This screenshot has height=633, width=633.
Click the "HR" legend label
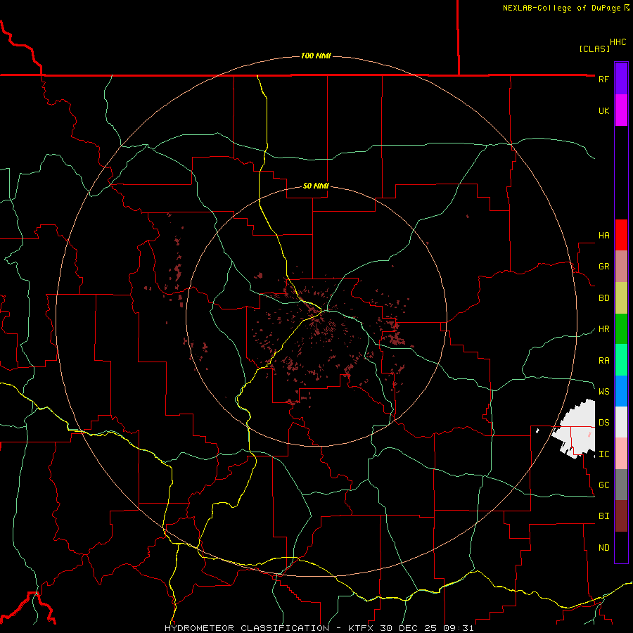603,329
